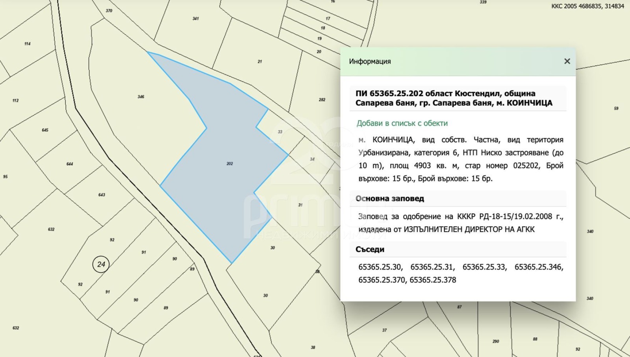The width and height of the screenshot is (630, 357).
Task: Pick parcel 21 on the map
Action: coord(259,61)
